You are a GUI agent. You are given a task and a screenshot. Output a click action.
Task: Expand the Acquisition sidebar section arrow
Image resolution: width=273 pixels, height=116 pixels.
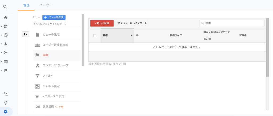click(x=2, y=53)
